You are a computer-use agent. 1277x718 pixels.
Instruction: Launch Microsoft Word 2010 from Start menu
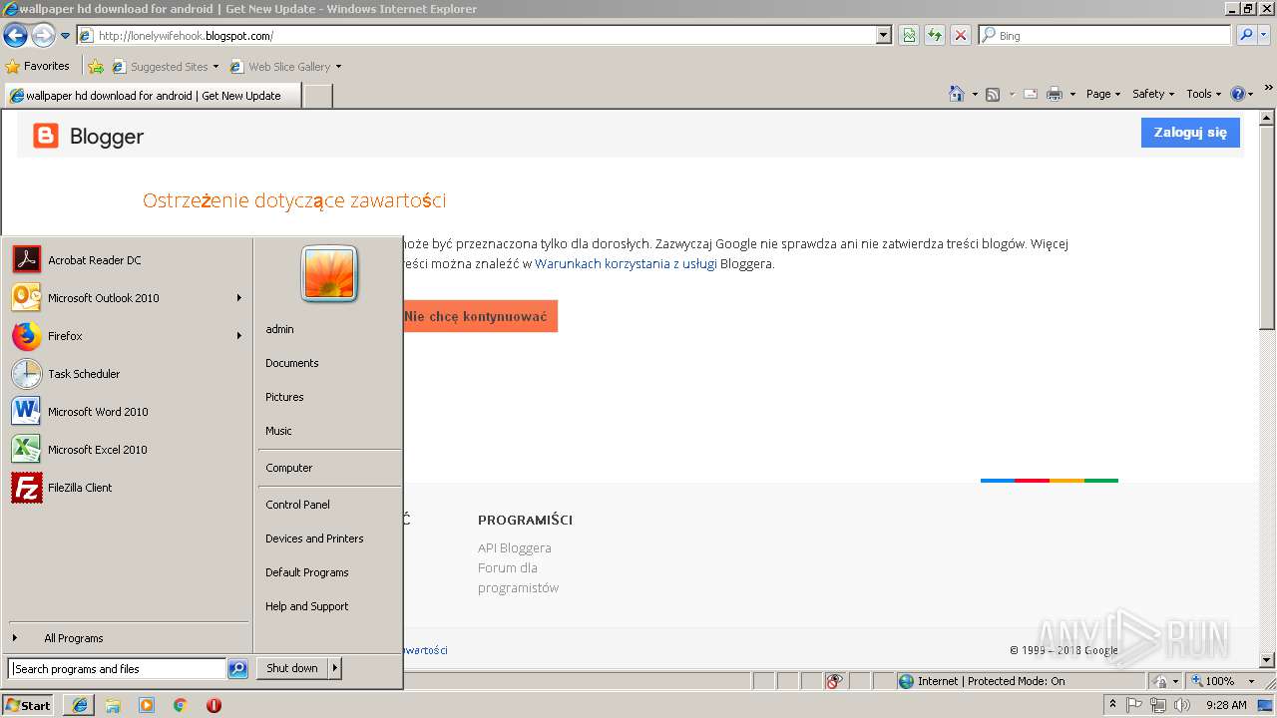point(127,412)
